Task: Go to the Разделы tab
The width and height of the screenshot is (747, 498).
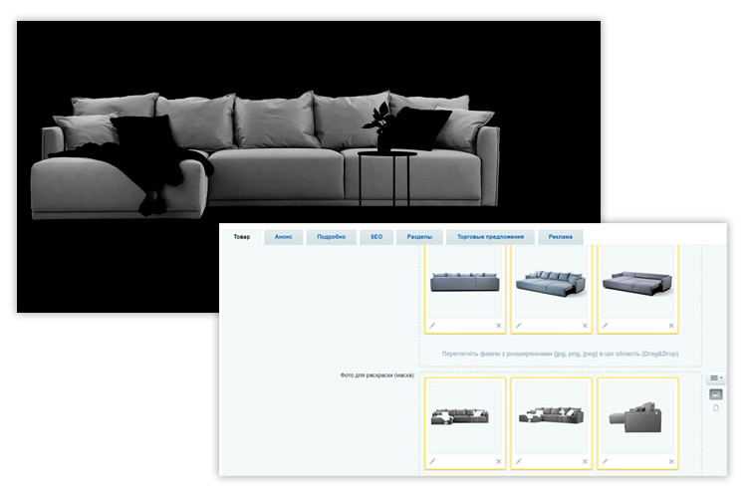Action: tap(419, 237)
